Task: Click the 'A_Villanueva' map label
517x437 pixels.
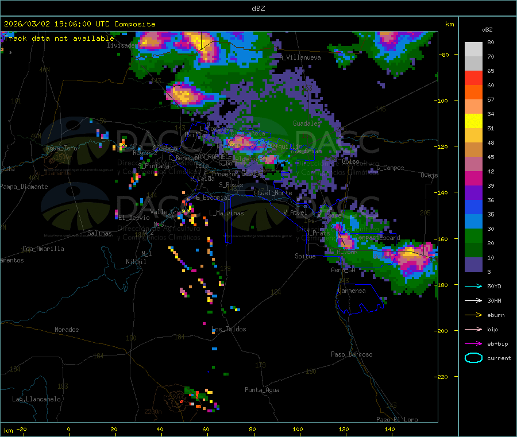Action: 300,57
